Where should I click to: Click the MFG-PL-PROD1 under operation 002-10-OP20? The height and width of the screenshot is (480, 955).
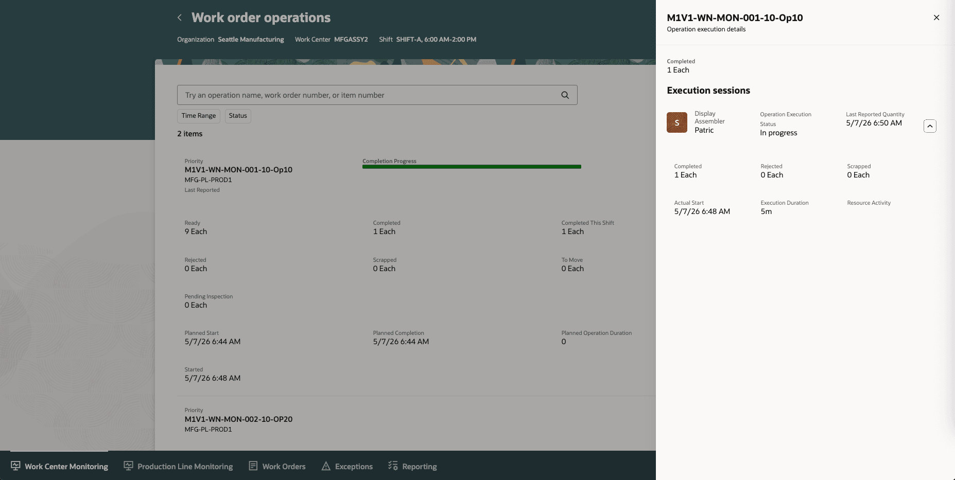pos(208,430)
